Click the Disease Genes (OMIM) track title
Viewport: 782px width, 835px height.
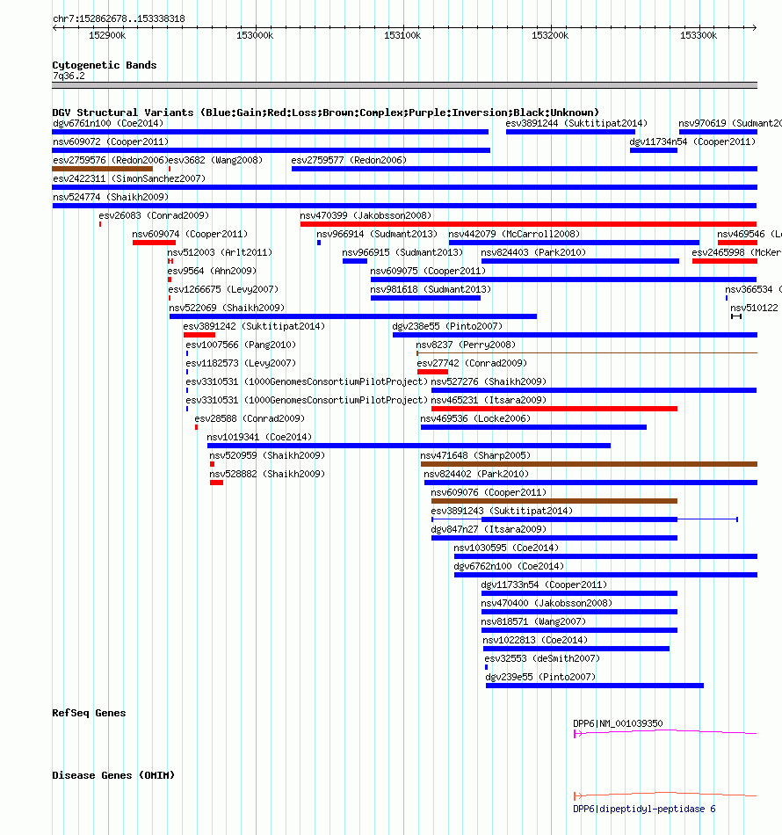coord(113,775)
